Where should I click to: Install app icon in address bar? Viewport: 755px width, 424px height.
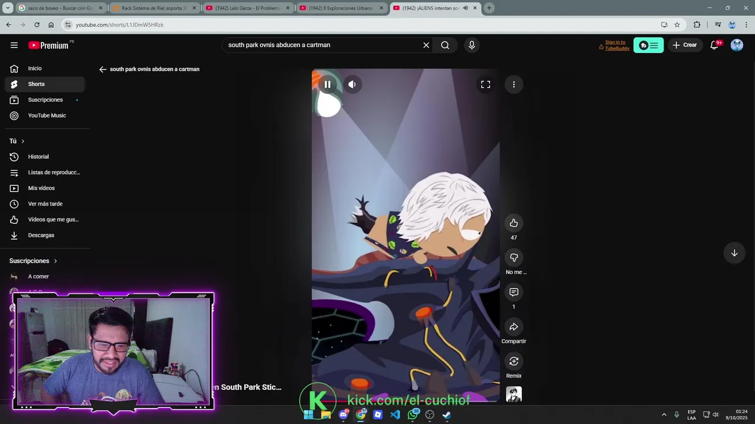pos(664,25)
